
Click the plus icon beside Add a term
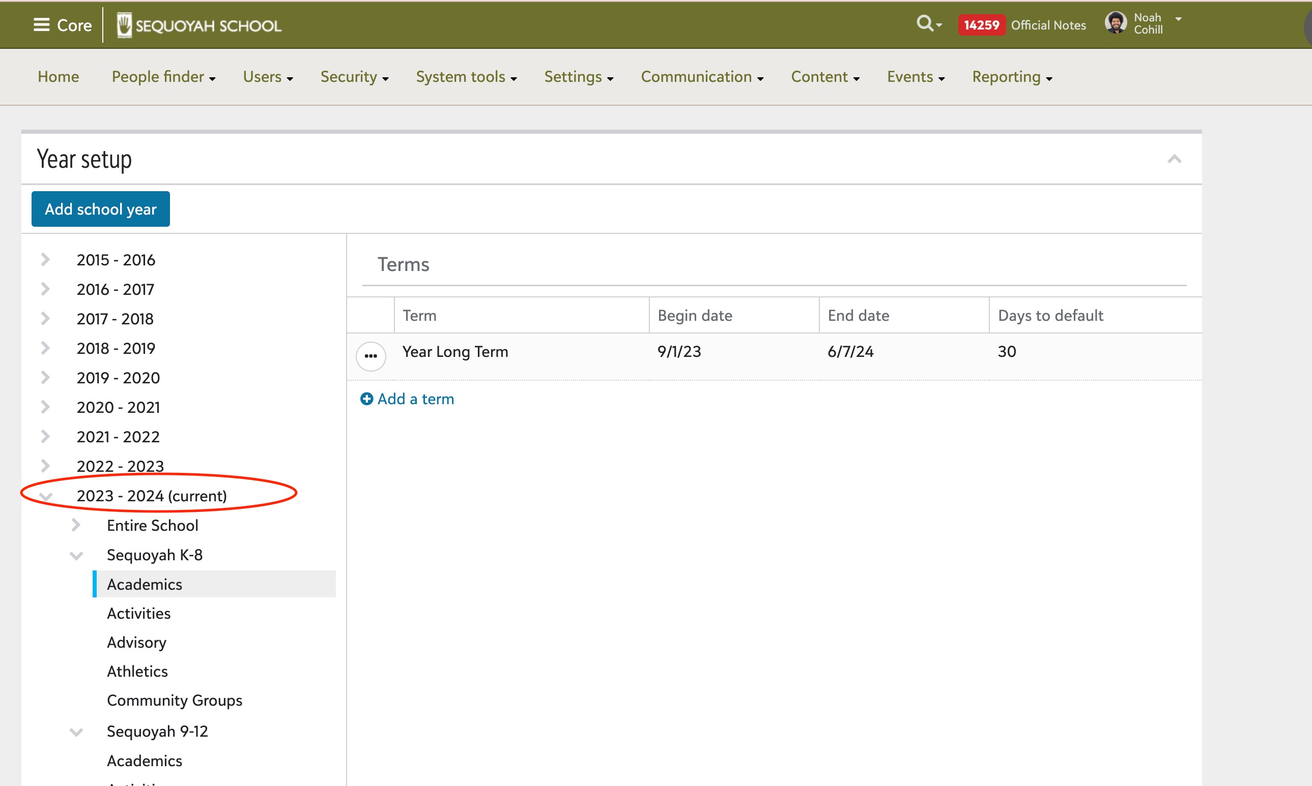[366, 399]
